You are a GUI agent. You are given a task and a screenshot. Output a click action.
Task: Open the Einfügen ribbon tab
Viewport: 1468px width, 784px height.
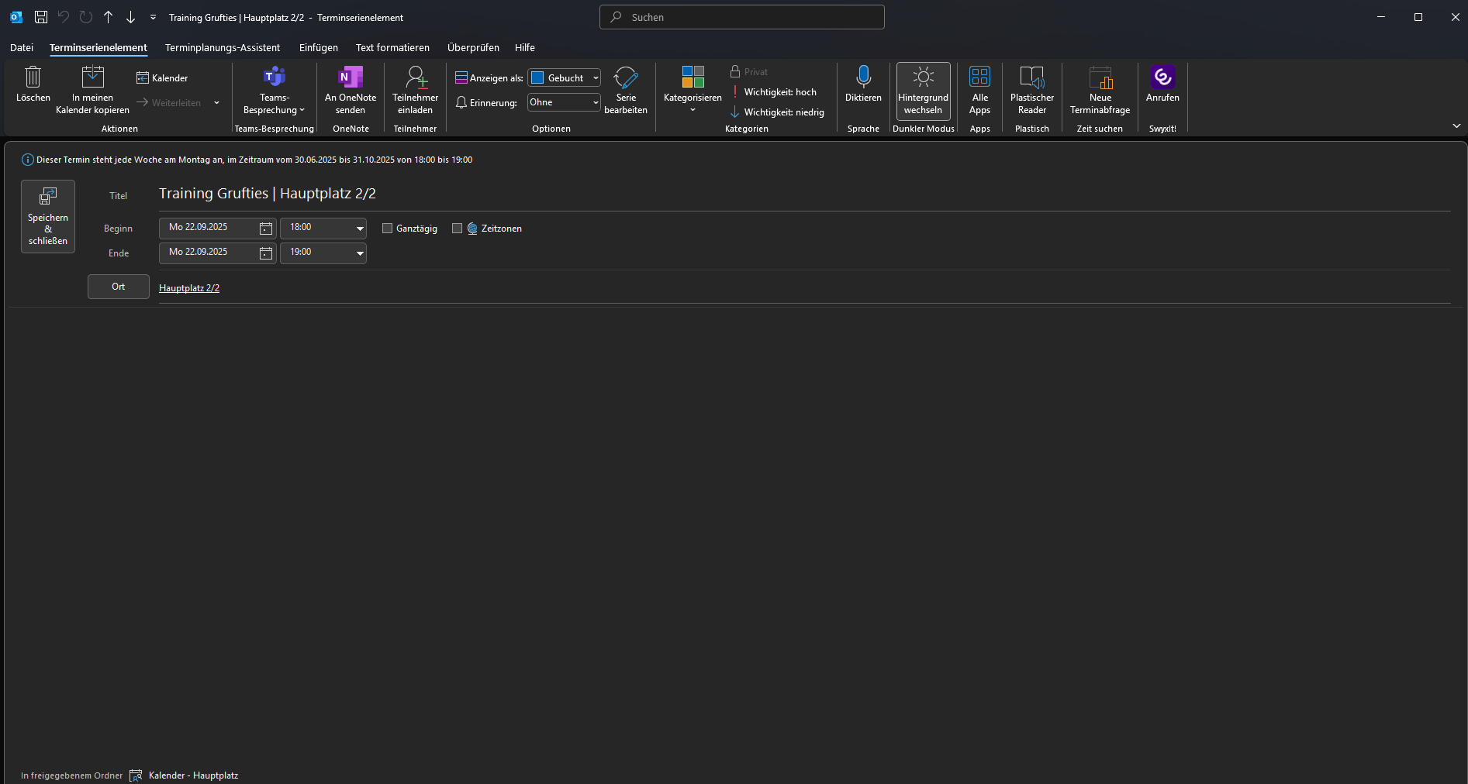(318, 48)
